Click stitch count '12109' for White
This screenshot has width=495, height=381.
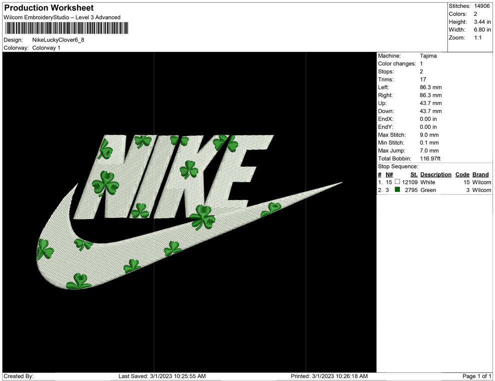[x=410, y=182]
